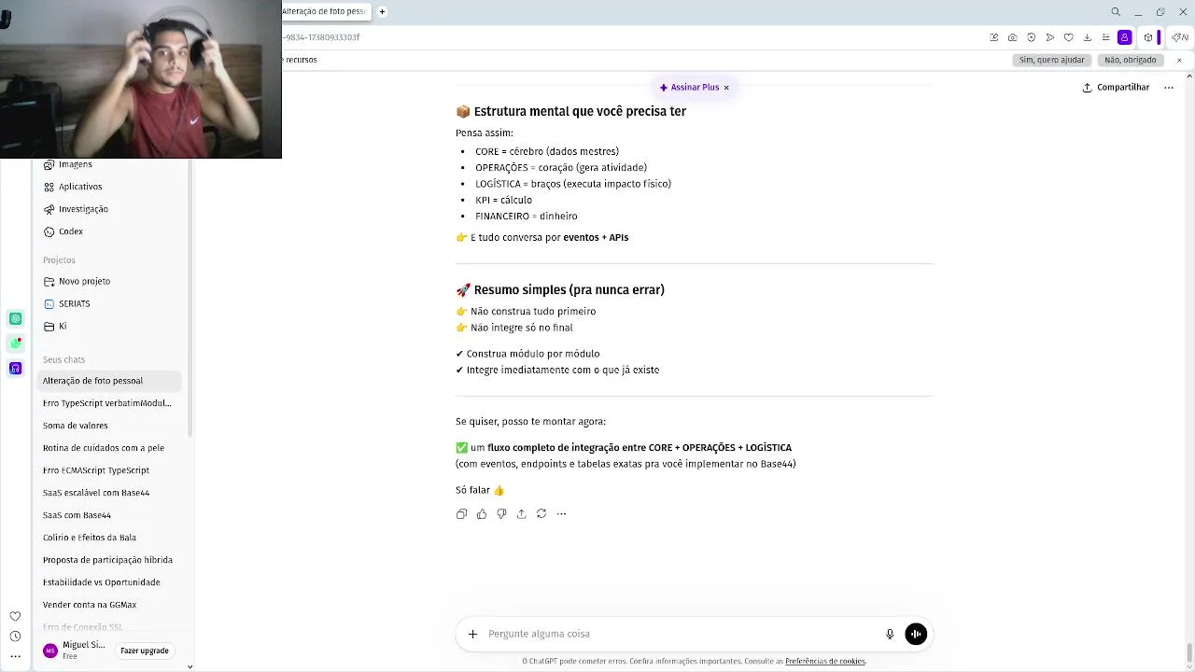Click the send flow arrow icon
1195x672 pixels.
1050,37
